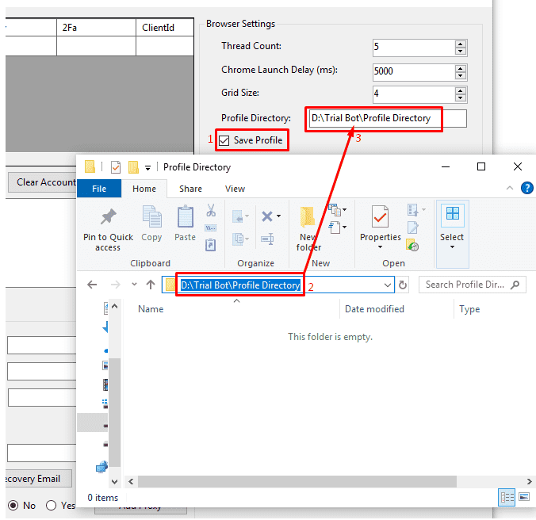
Task: Click the Recovery Email button
Action: click(38, 478)
